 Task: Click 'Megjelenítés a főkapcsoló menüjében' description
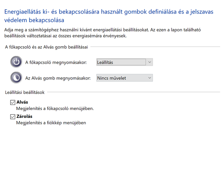click(55, 109)
